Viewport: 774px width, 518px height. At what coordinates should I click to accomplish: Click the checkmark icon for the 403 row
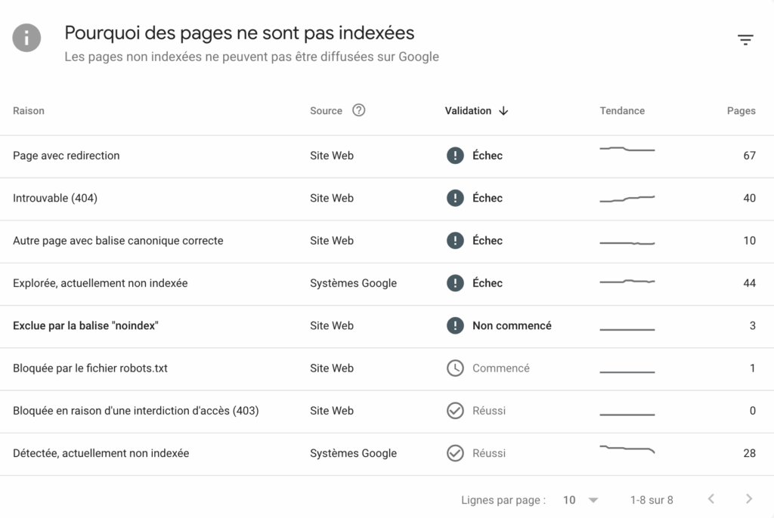(455, 411)
